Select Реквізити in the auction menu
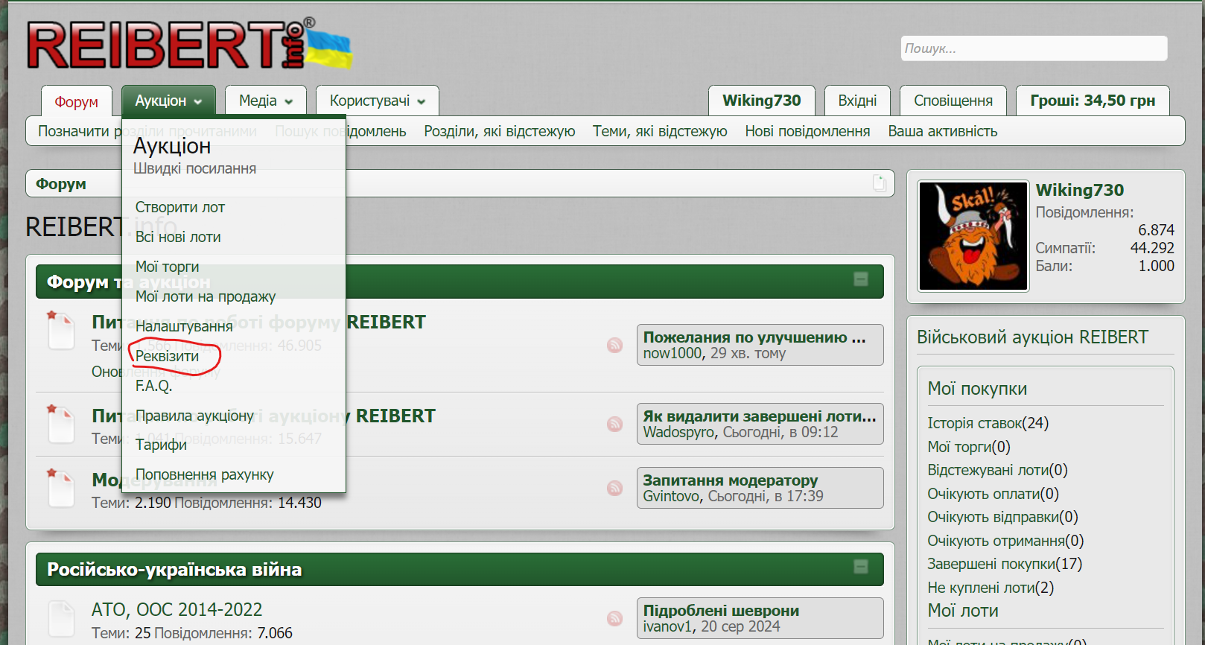The width and height of the screenshot is (1205, 645). [x=167, y=356]
